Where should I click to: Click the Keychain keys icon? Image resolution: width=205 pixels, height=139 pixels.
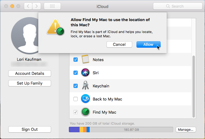(x=85, y=85)
